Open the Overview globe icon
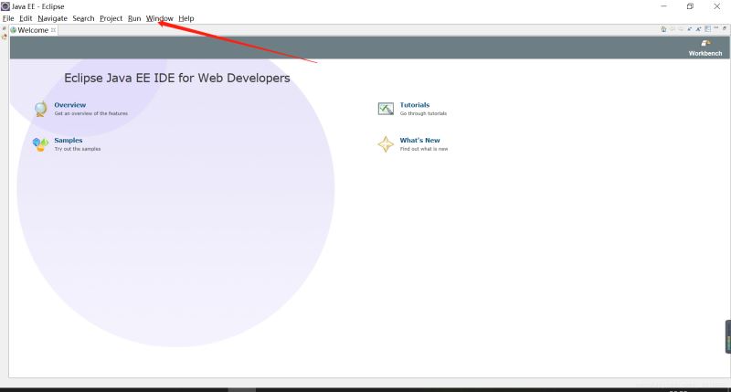The width and height of the screenshot is (731, 392). 40,109
